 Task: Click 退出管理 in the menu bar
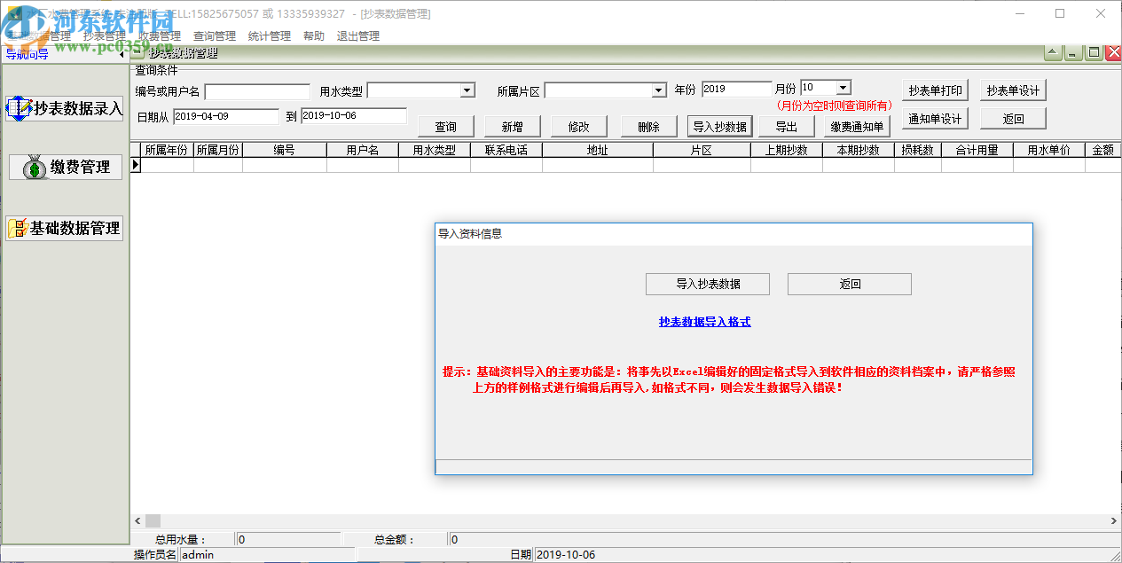pos(357,35)
